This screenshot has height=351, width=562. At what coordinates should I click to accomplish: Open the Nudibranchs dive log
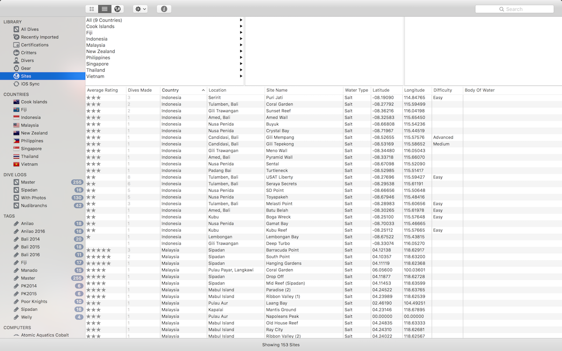(x=43, y=205)
